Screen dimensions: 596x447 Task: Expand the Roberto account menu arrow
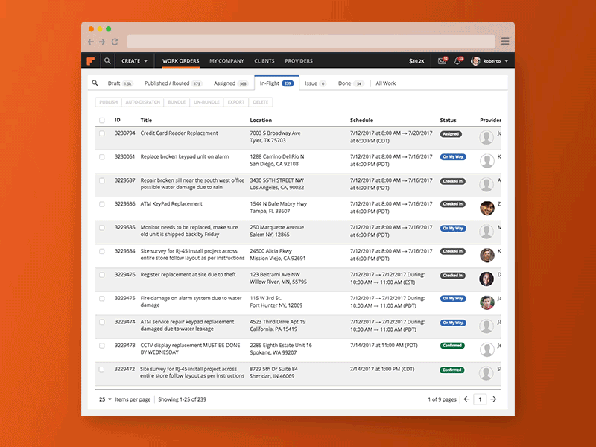[x=506, y=60]
